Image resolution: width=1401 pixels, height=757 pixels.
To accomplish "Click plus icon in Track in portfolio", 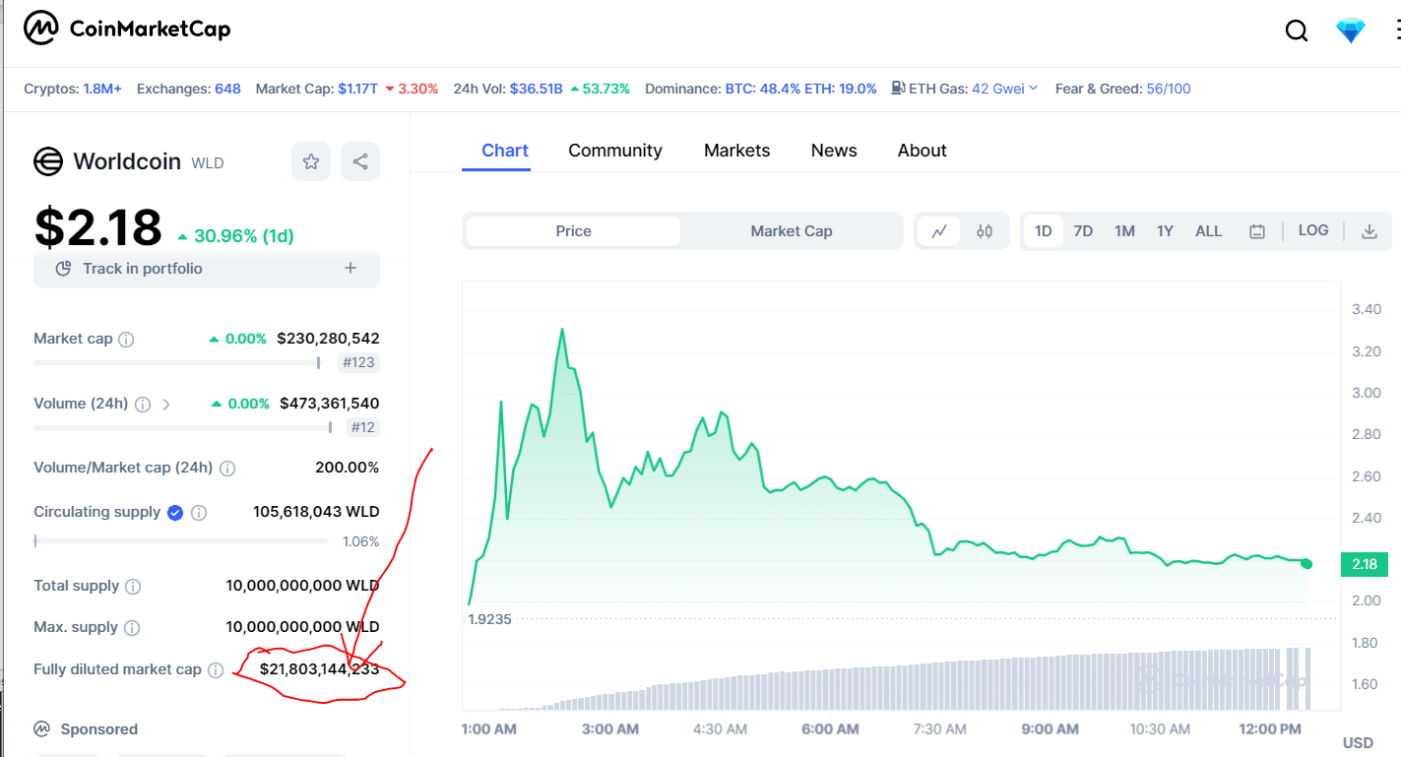I will [350, 268].
